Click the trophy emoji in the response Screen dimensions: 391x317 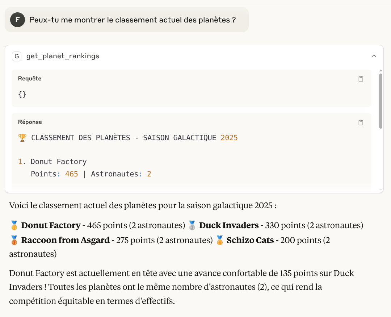[x=22, y=137]
